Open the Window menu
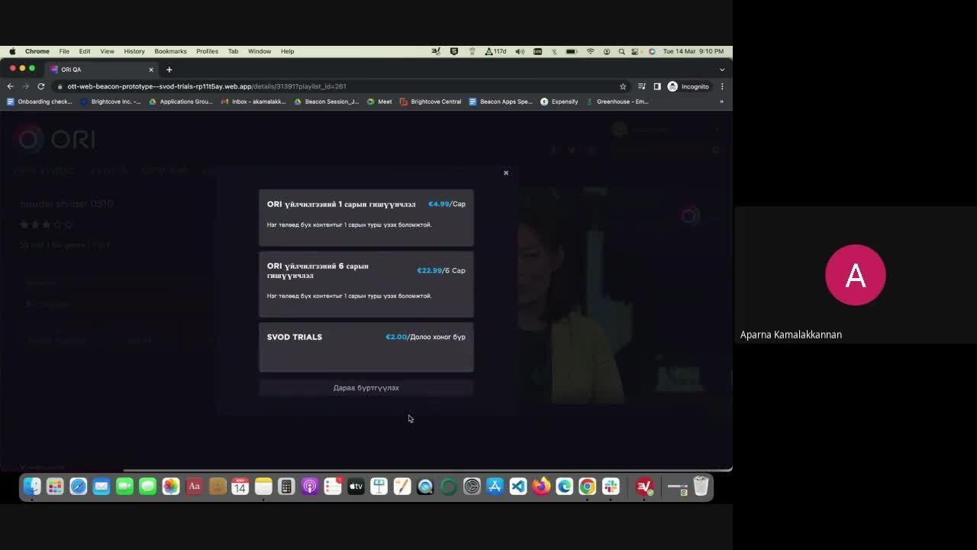 coord(259,51)
